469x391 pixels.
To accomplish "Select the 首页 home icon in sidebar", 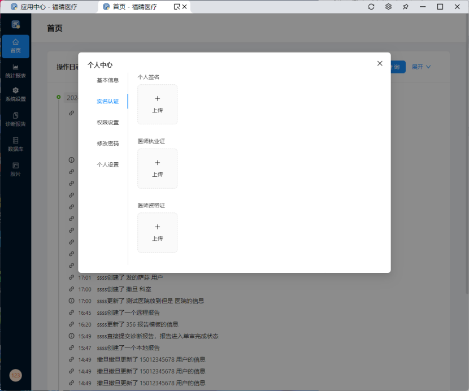I will pos(15,46).
